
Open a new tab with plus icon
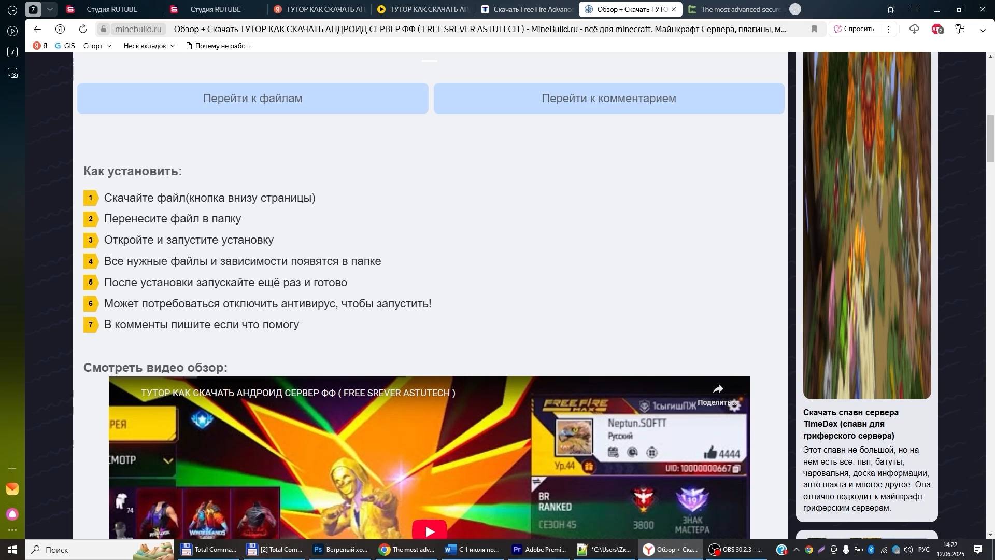point(795,9)
